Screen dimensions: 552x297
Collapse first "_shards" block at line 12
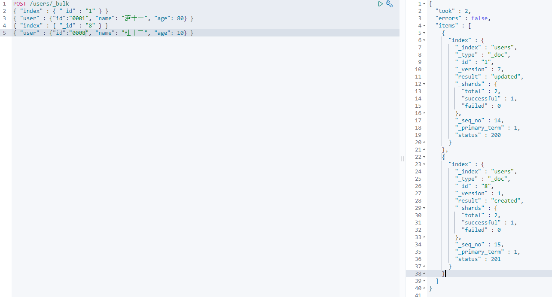424,84
